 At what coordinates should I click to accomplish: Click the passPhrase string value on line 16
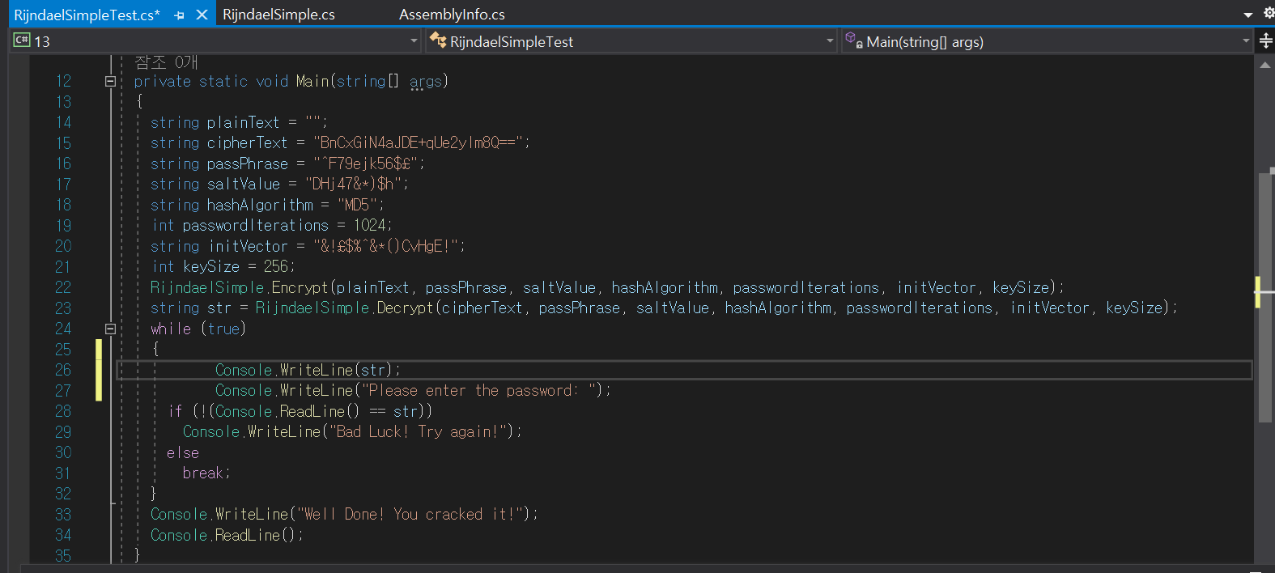[364, 163]
